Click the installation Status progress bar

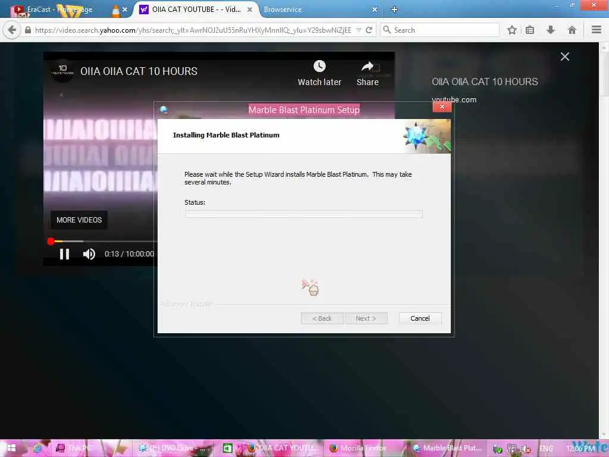point(304,214)
